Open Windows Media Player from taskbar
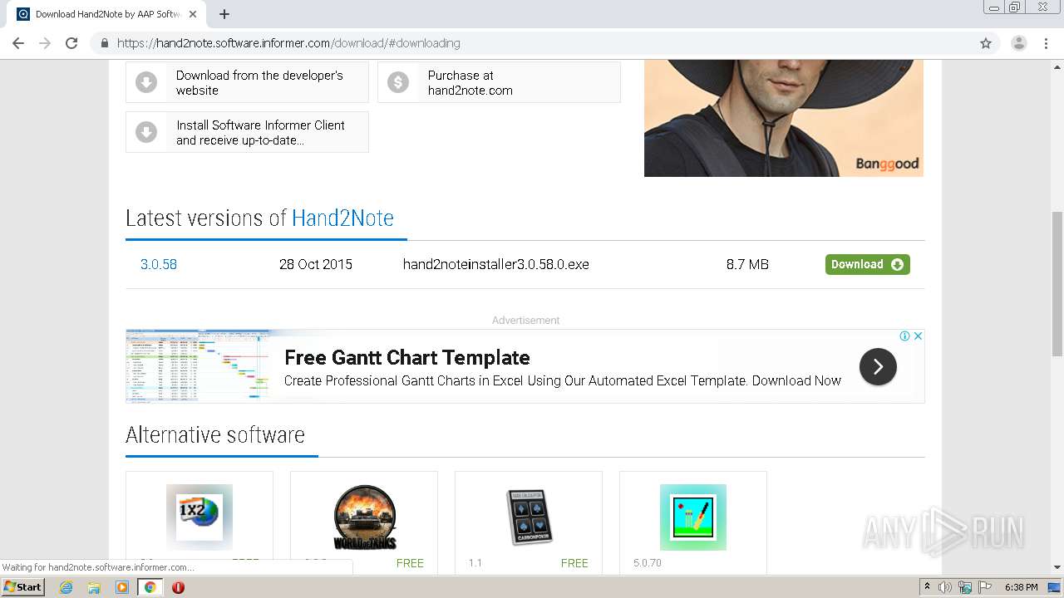Image resolution: width=1064 pixels, height=598 pixels. click(x=122, y=587)
